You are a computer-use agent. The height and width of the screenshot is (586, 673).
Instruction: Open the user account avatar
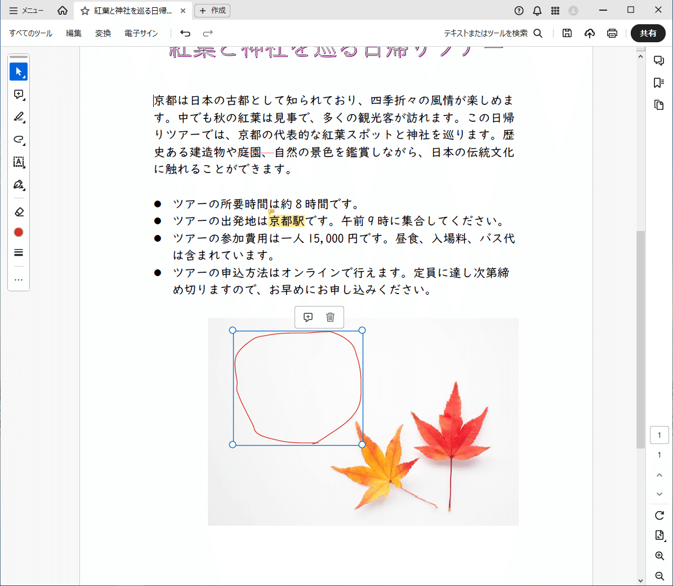573,11
